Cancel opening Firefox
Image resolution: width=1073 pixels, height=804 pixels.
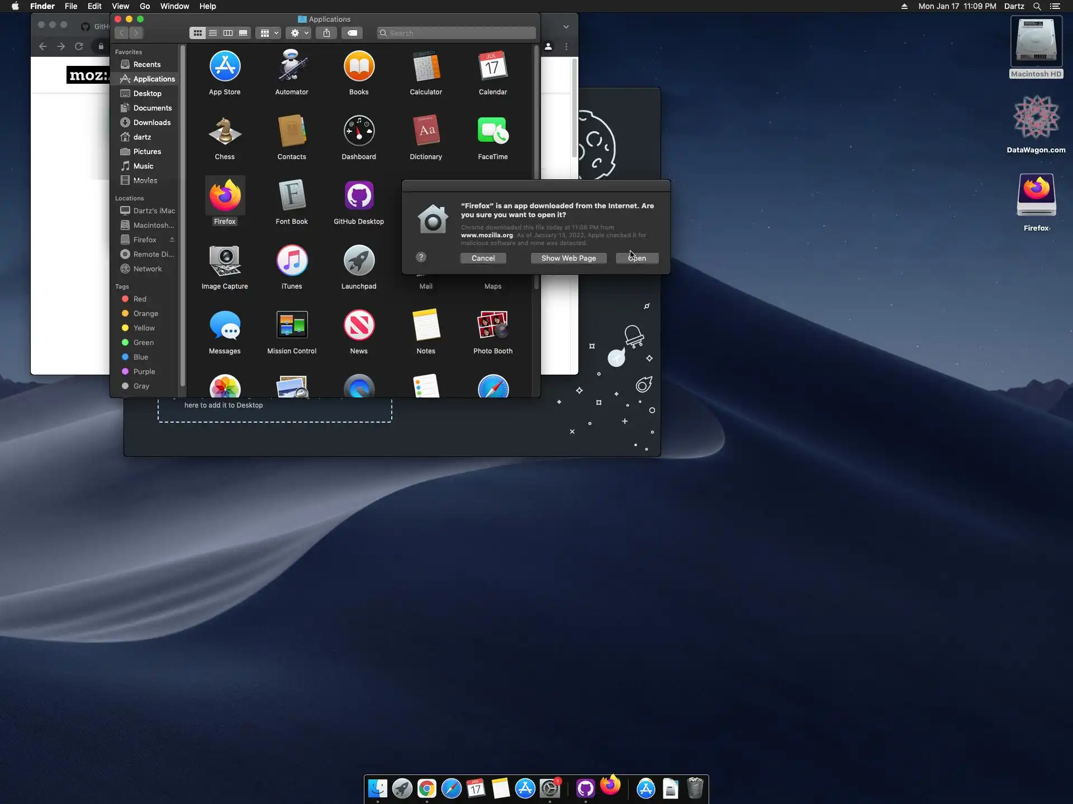point(483,258)
